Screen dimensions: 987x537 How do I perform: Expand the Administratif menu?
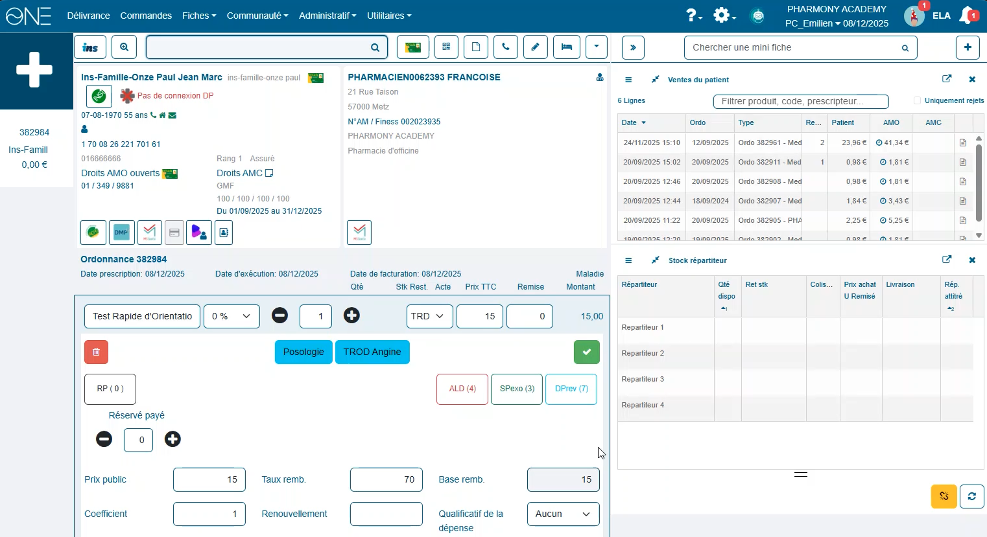(x=327, y=16)
